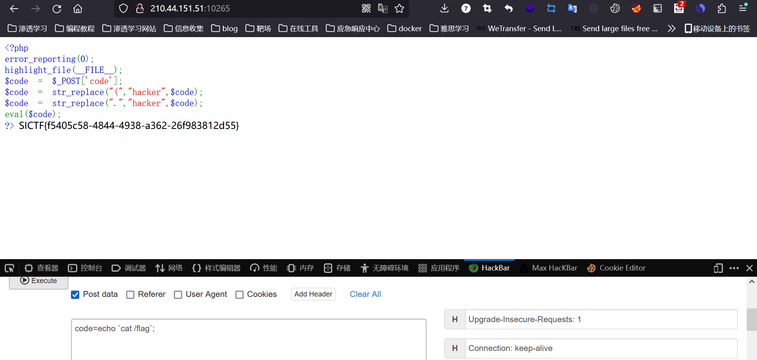Open the 靶场 bookmark folder
The width and height of the screenshot is (757, 360).
click(x=258, y=28)
